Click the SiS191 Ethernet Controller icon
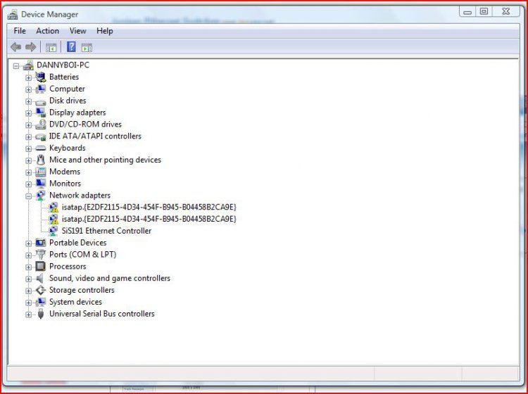The width and height of the screenshot is (528, 394). tap(54, 231)
